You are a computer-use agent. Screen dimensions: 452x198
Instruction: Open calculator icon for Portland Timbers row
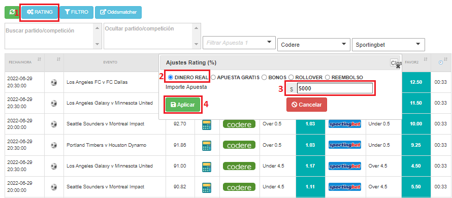(x=206, y=146)
